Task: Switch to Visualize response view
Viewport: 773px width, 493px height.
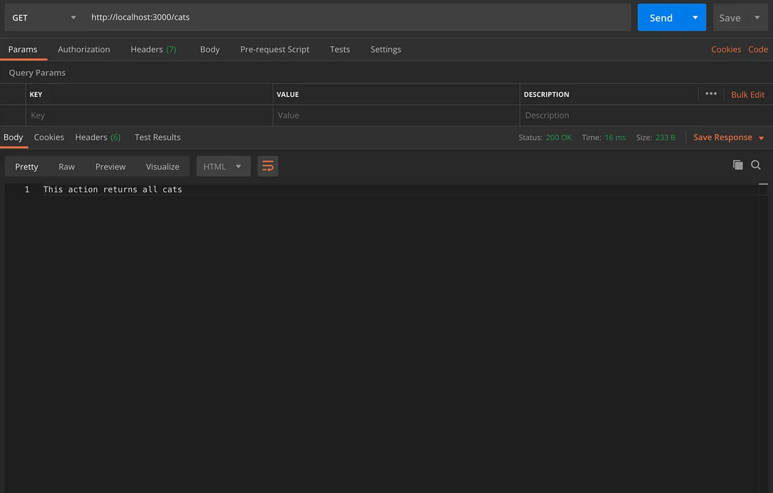Action: click(163, 167)
